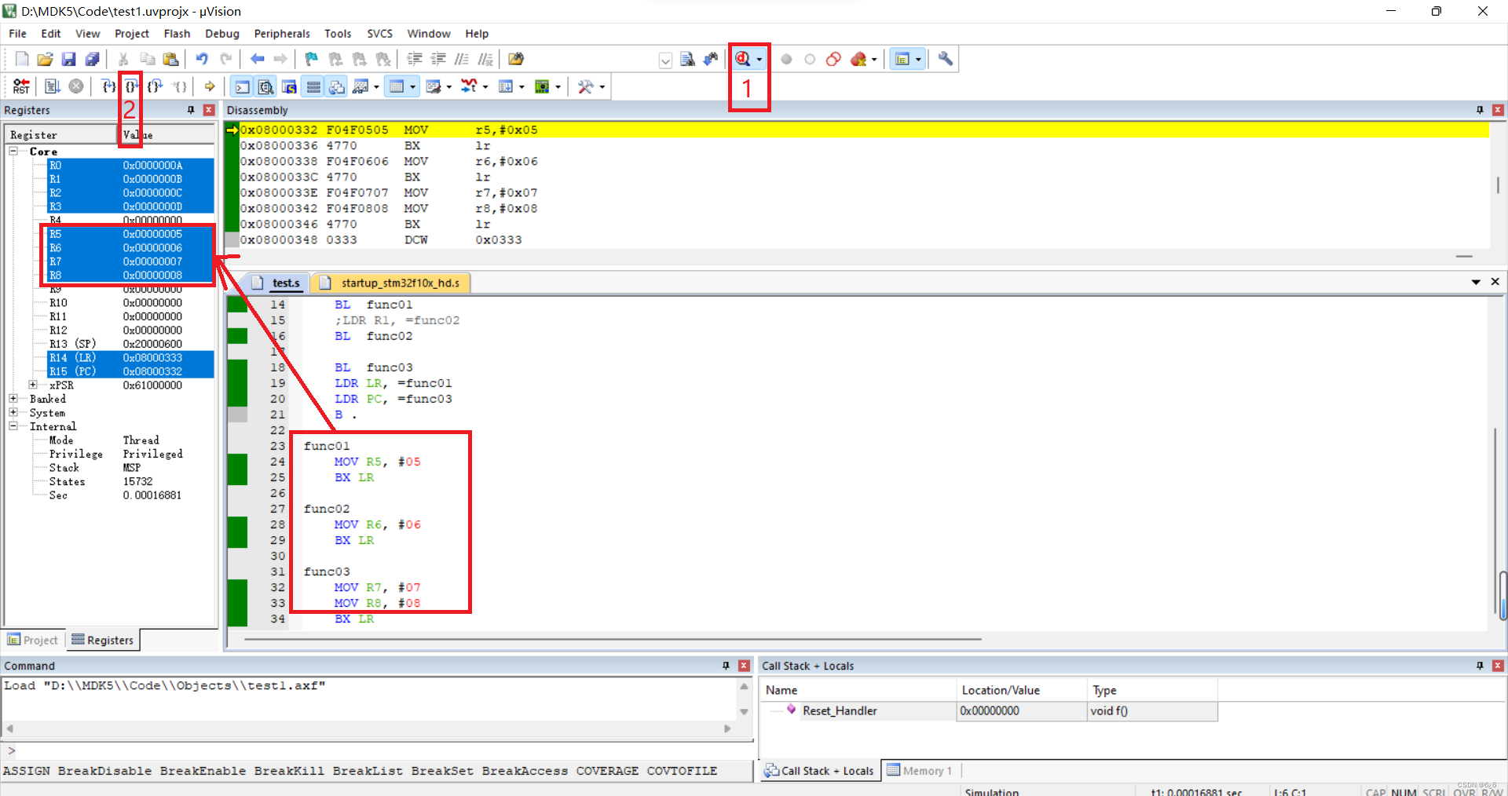Screen dimensions: 1508x796
Task: Open Find in Files with the folder-binoculars icon
Action: [x=516, y=59]
